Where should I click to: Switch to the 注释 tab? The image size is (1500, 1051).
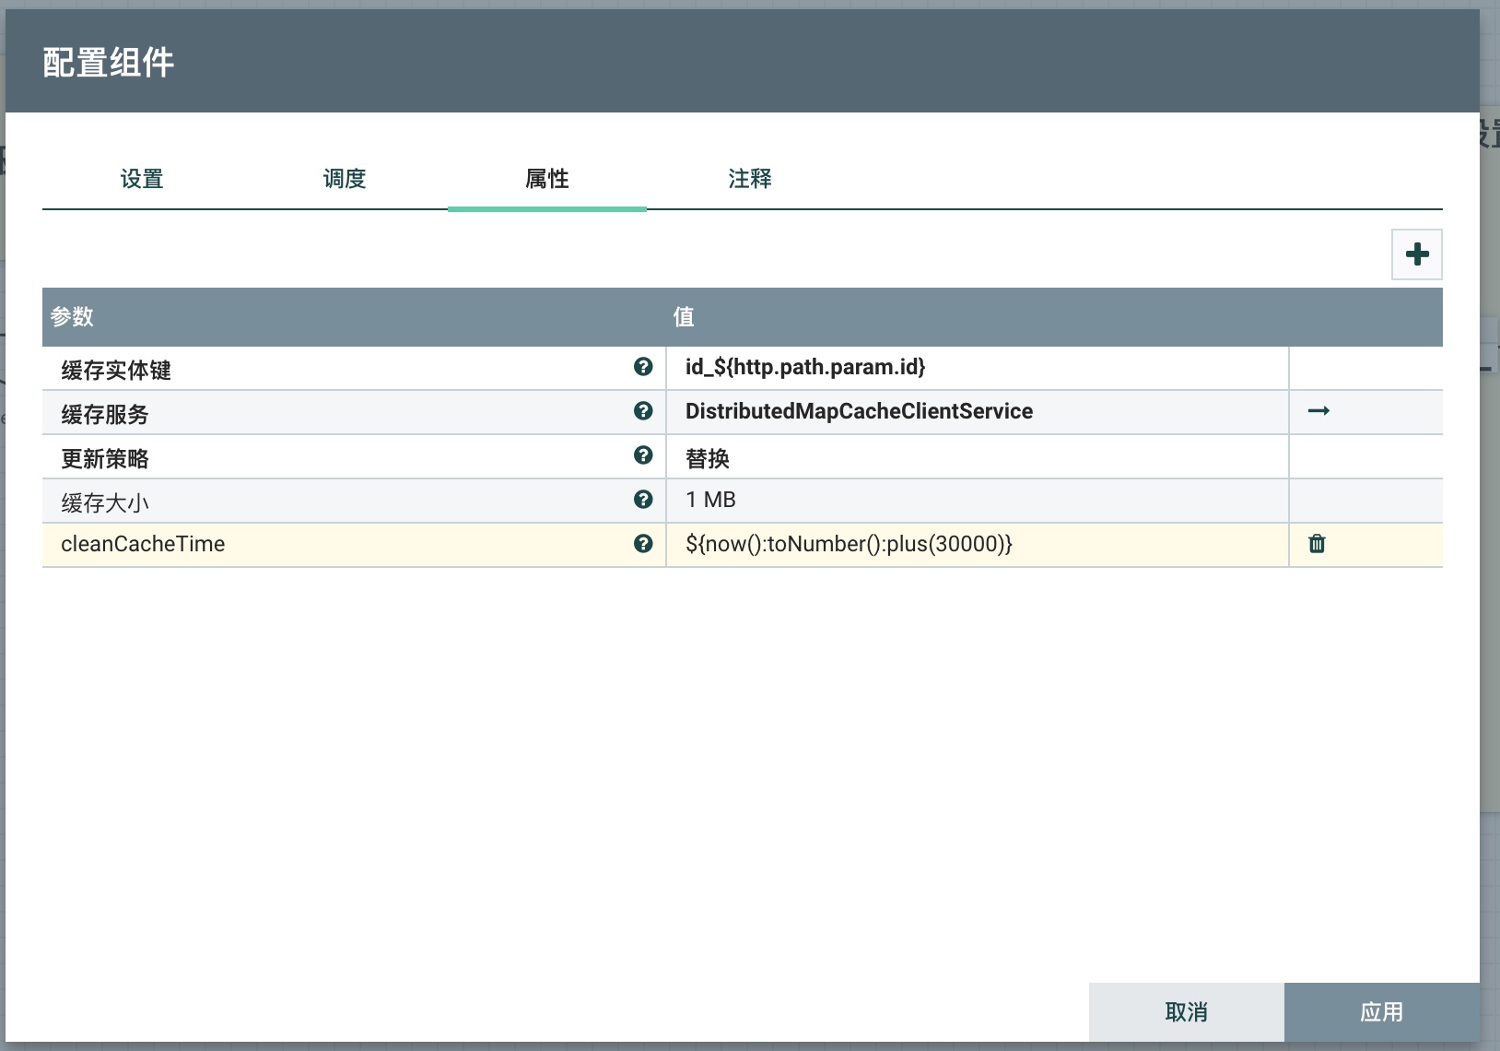[750, 179]
